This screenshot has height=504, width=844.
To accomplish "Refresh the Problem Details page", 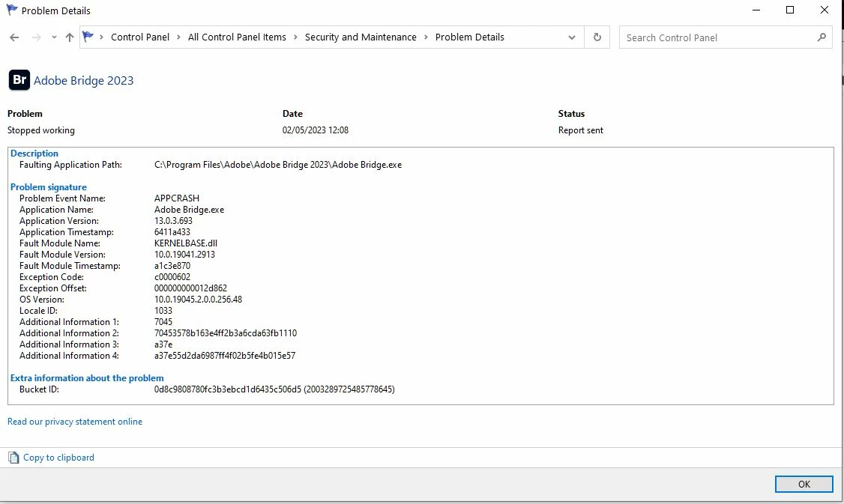I will (x=597, y=37).
